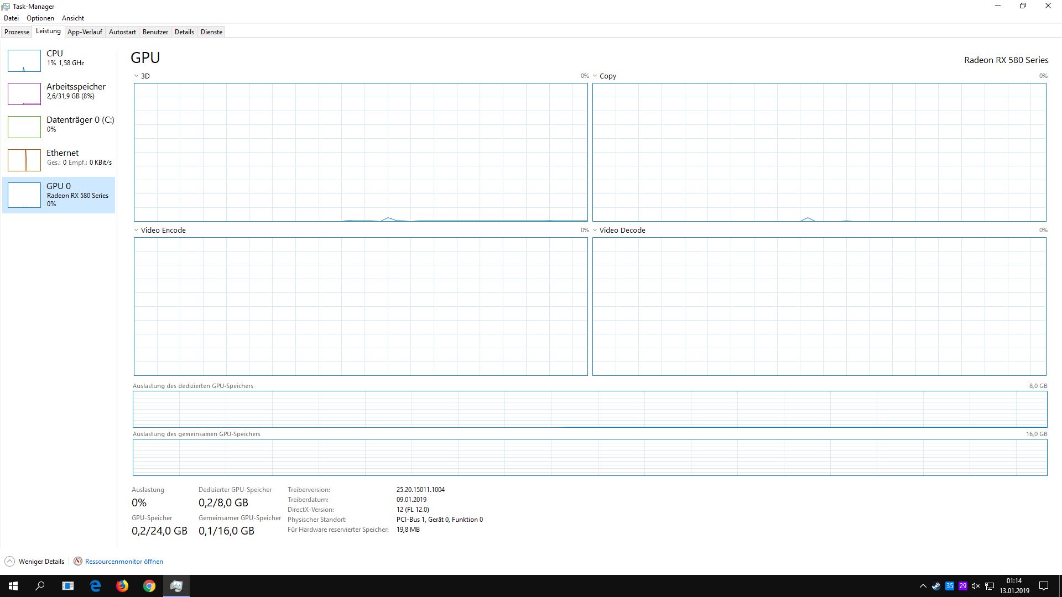Switch to the Autostart tab
Image resolution: width=1062 pixels, height=597 pixels.
point(122,32)
